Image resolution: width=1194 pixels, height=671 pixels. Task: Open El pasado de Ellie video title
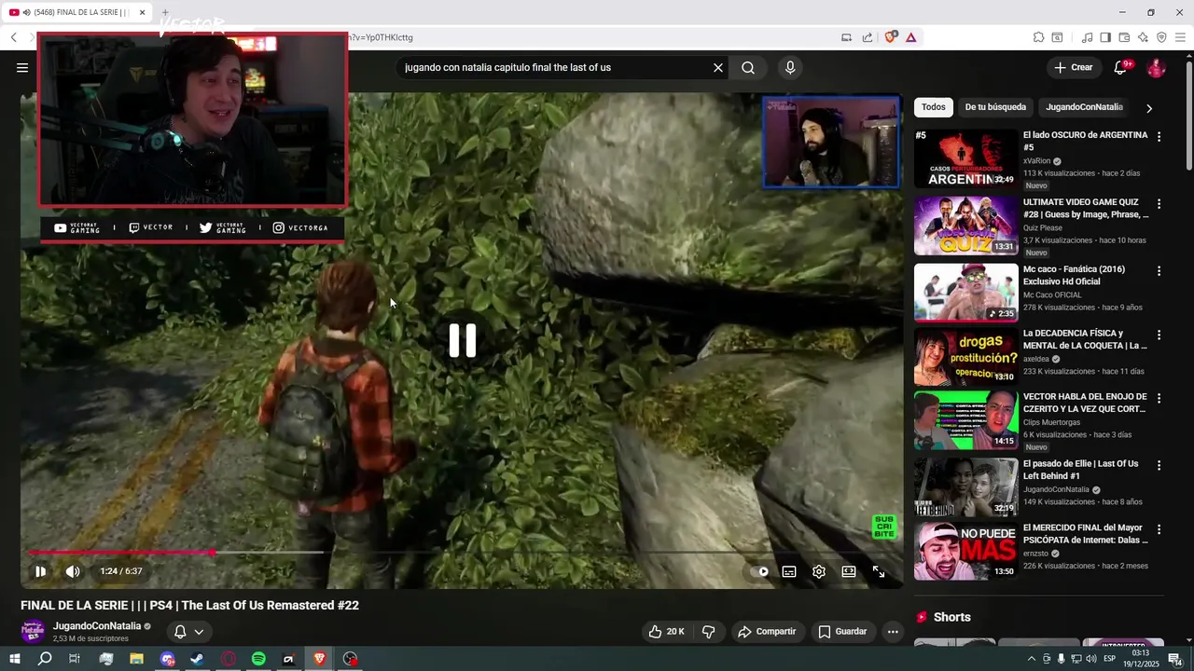coord(1081,470)
